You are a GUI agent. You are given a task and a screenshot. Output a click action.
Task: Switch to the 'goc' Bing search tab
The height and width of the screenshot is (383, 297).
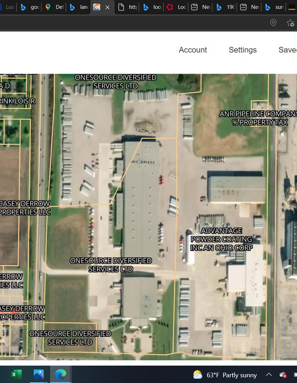click(x=30, y=7)
